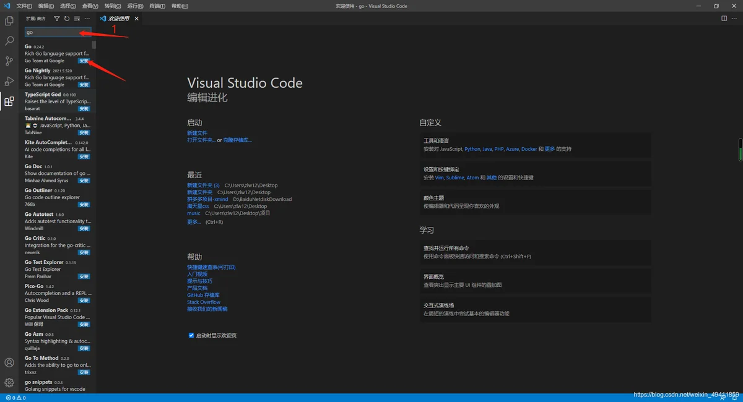Open the Search view in activity bar

pyautogui.click(x=9, y=41)
